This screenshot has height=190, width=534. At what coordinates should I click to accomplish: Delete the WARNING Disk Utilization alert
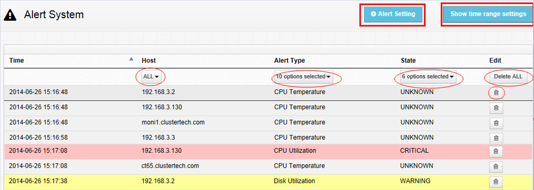pyautogui.click(x=496, y=182)
